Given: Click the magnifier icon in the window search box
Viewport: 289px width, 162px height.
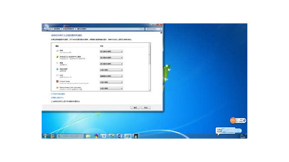Looking at the screenshot, I should [x=161, y=29].
